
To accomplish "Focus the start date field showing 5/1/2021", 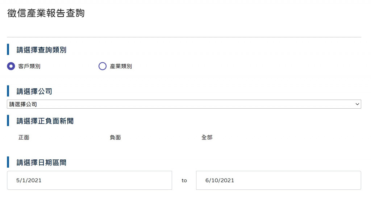I will click(89, 180).
